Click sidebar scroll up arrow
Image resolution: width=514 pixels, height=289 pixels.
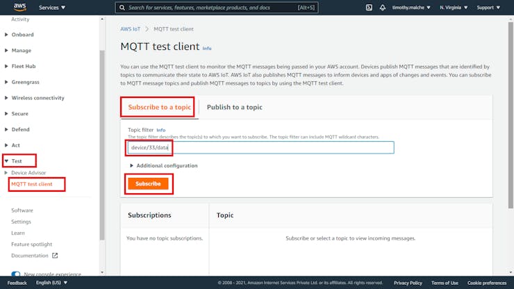click(x=102, y=19)
